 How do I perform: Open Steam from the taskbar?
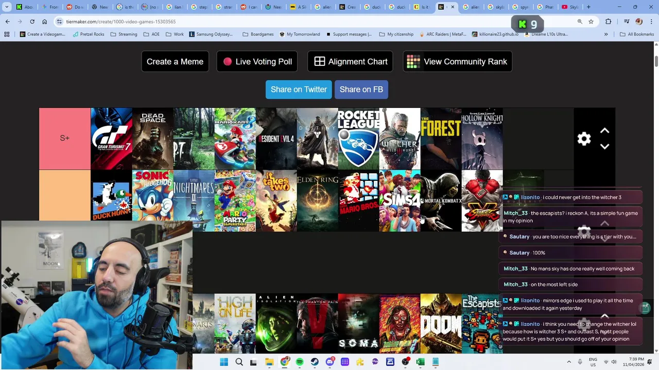tap(315, 362)
